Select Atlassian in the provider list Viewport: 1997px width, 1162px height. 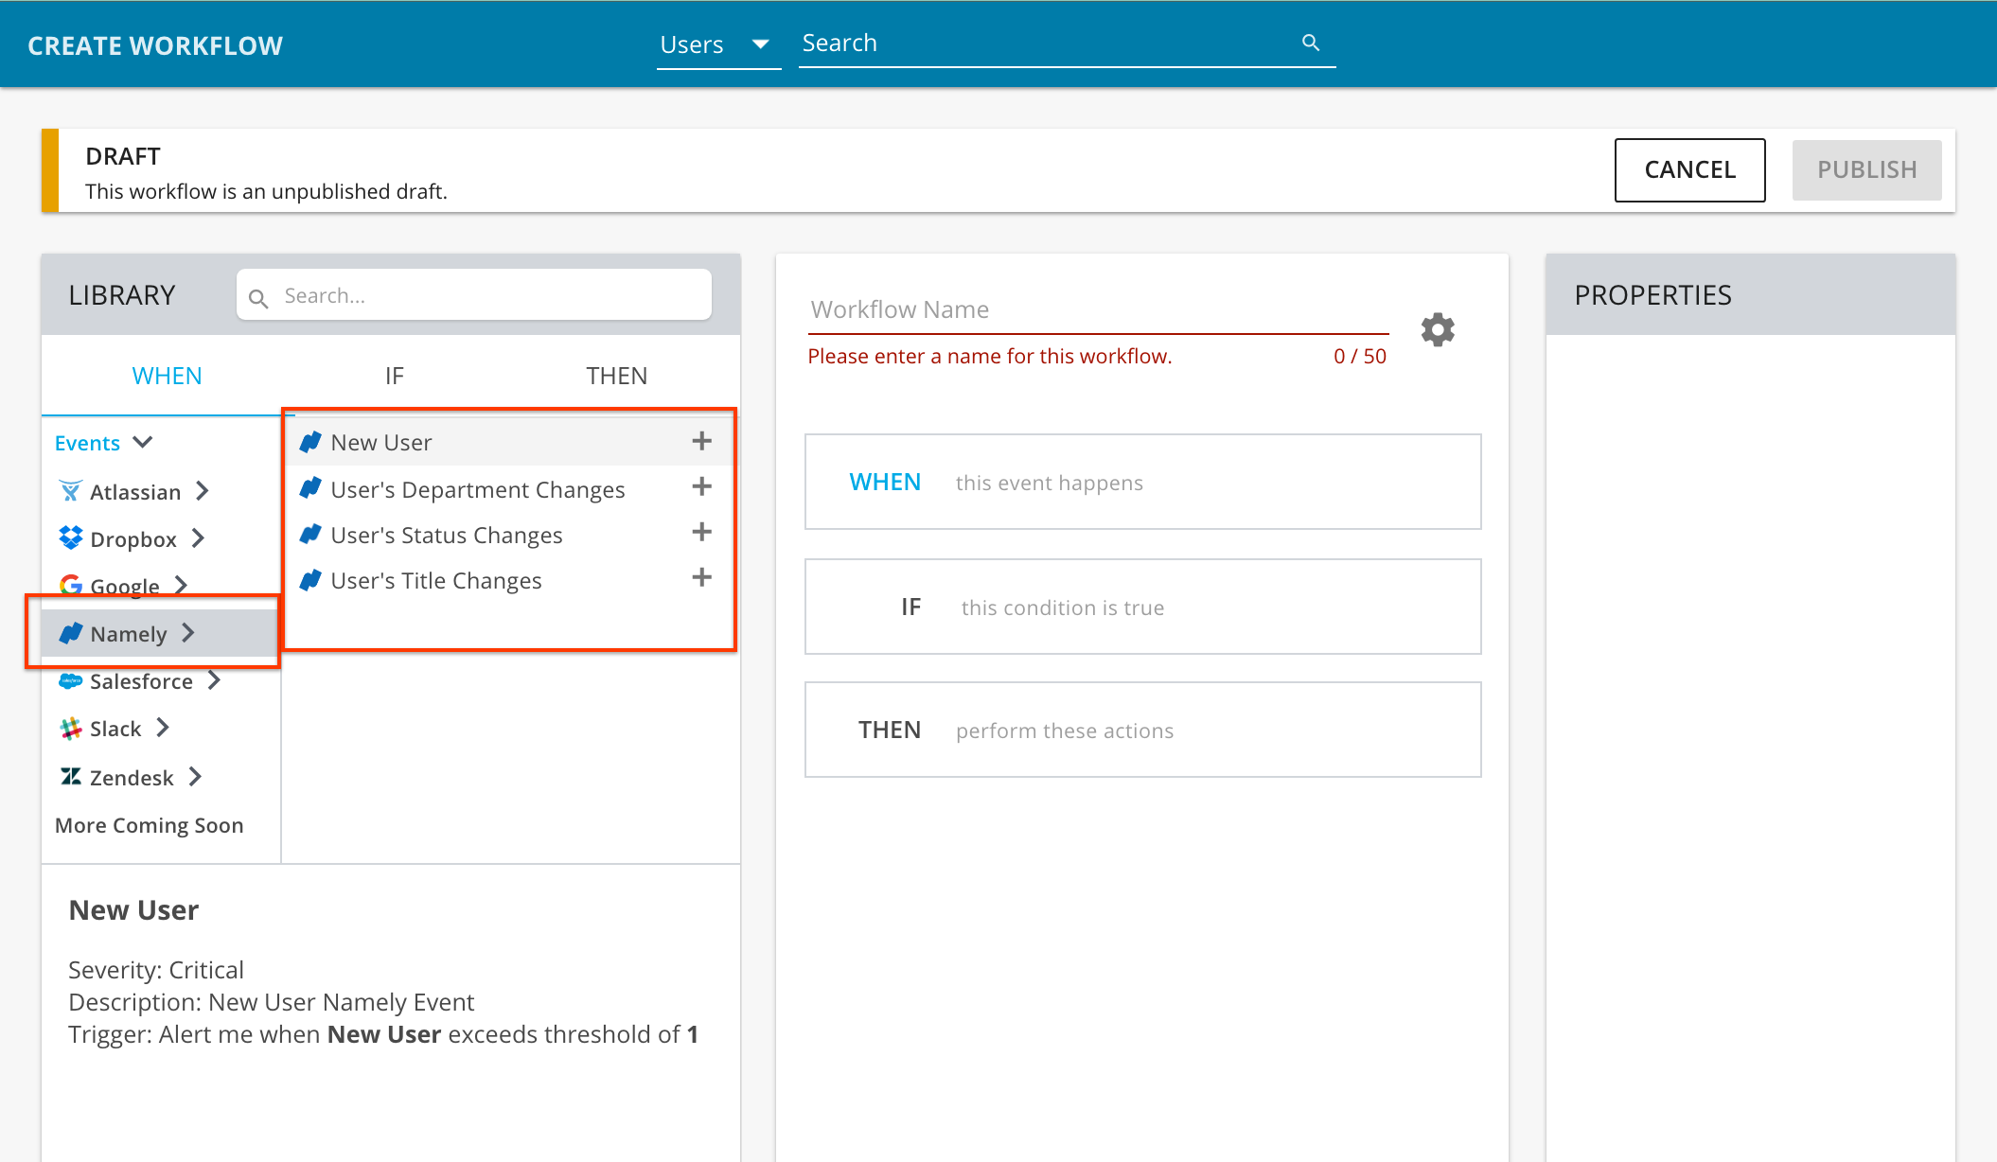134,491
